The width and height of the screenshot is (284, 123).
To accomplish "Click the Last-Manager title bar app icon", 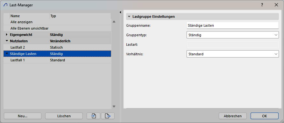I will [x=5, y=5].
